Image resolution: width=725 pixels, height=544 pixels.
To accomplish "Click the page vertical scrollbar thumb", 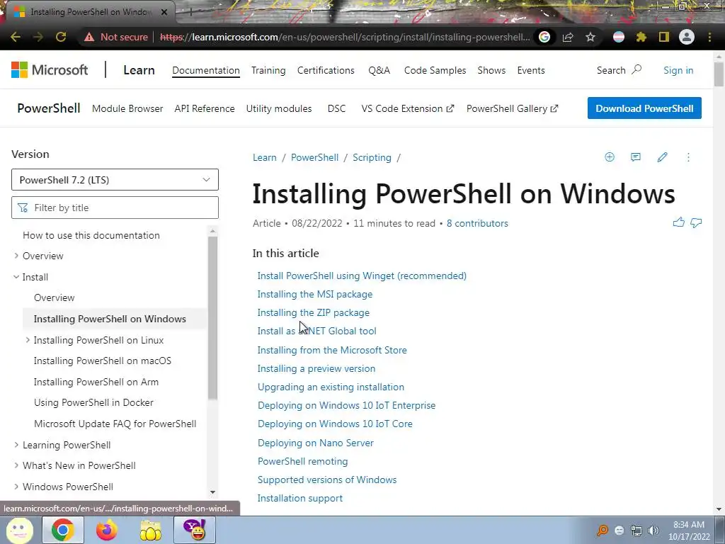I will 719,74.
